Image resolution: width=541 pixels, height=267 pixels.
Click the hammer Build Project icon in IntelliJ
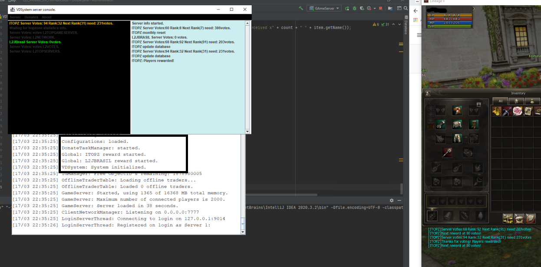301,8
